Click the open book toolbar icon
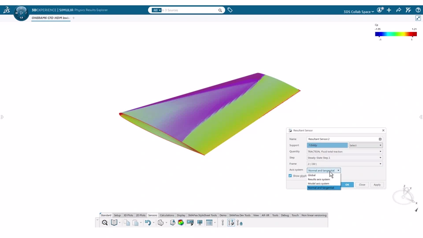Screen dimensions: 423x238 tap(114, 223)
